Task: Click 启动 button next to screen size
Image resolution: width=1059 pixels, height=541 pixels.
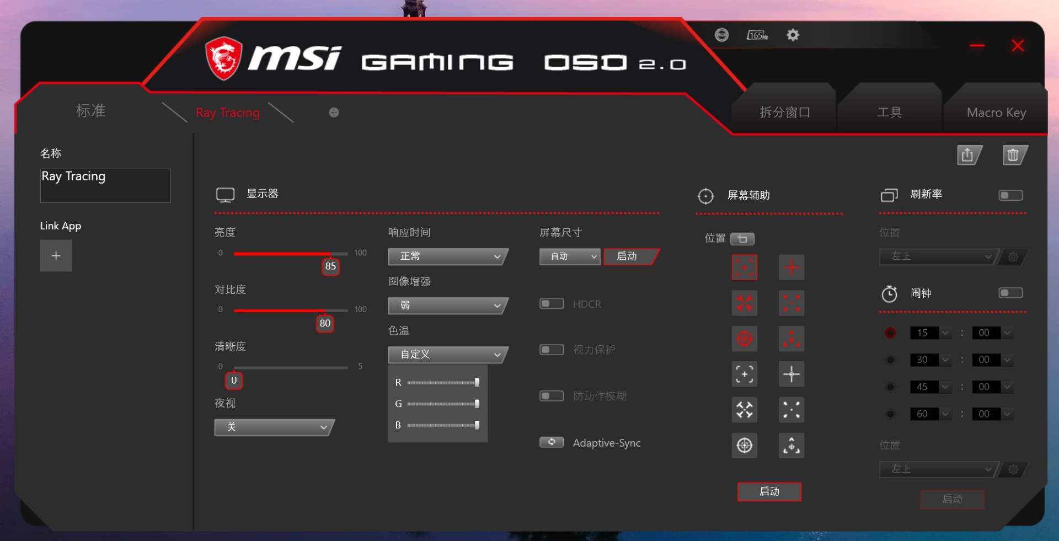Action: (x=630, y=256)
